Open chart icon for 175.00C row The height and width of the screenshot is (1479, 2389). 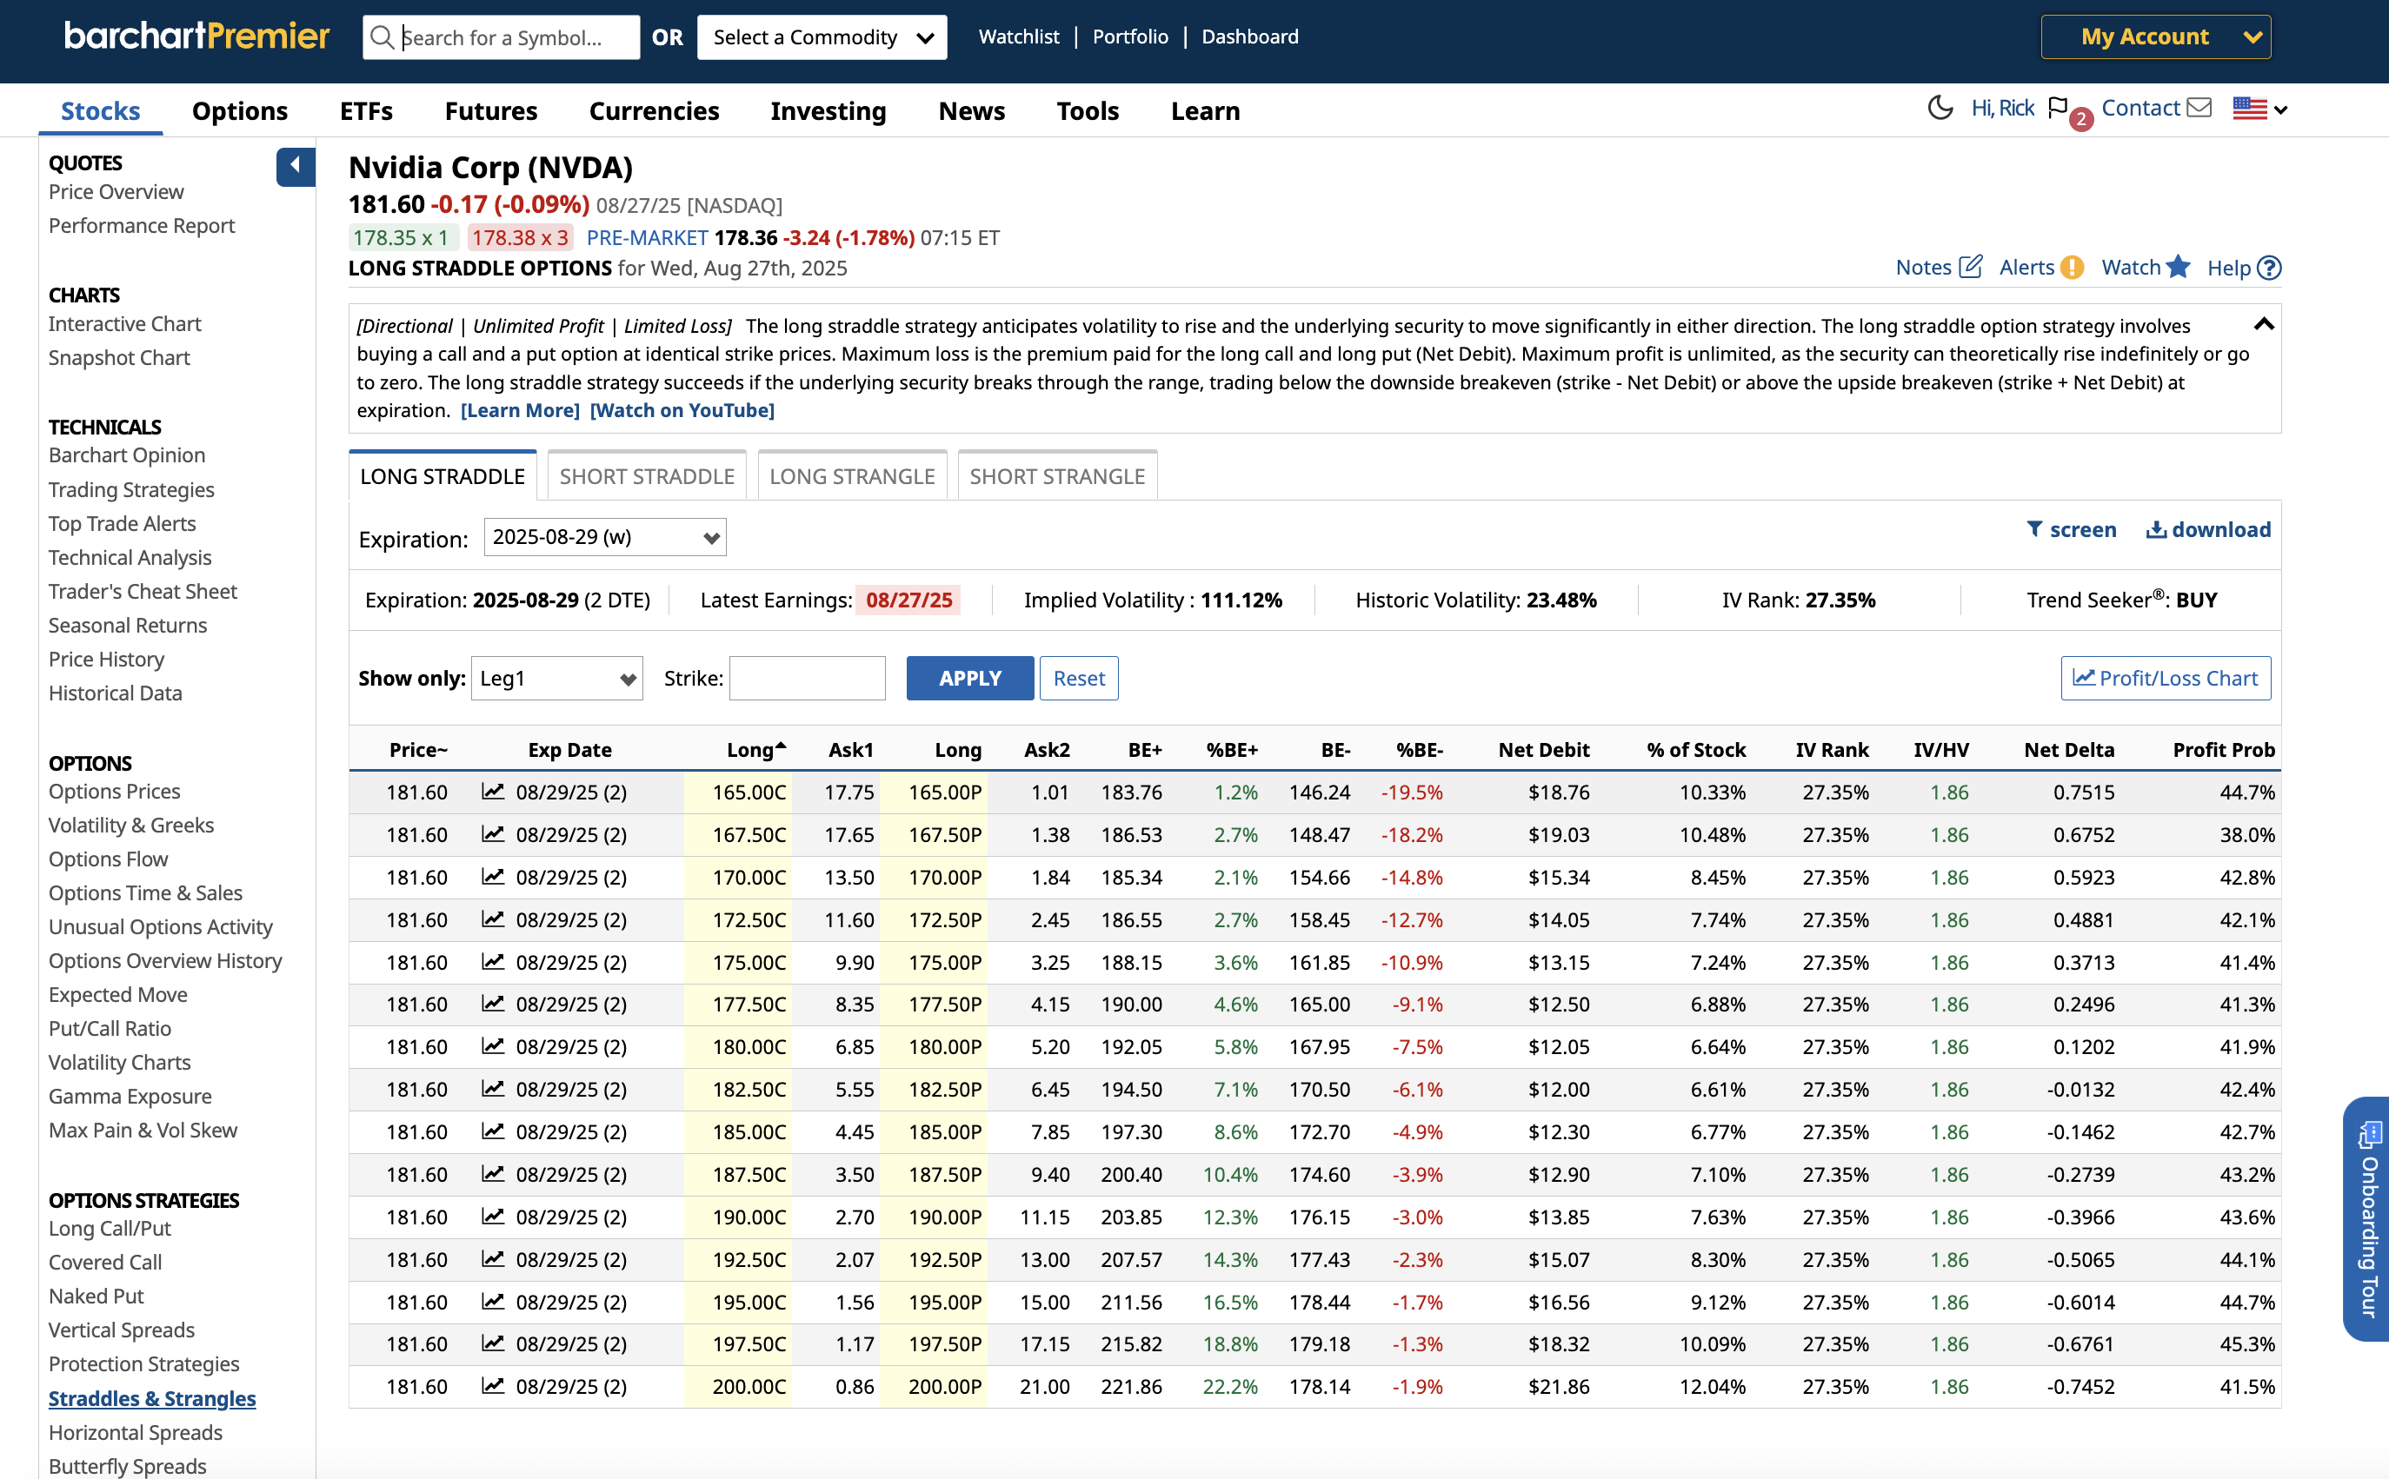point(493,962)
